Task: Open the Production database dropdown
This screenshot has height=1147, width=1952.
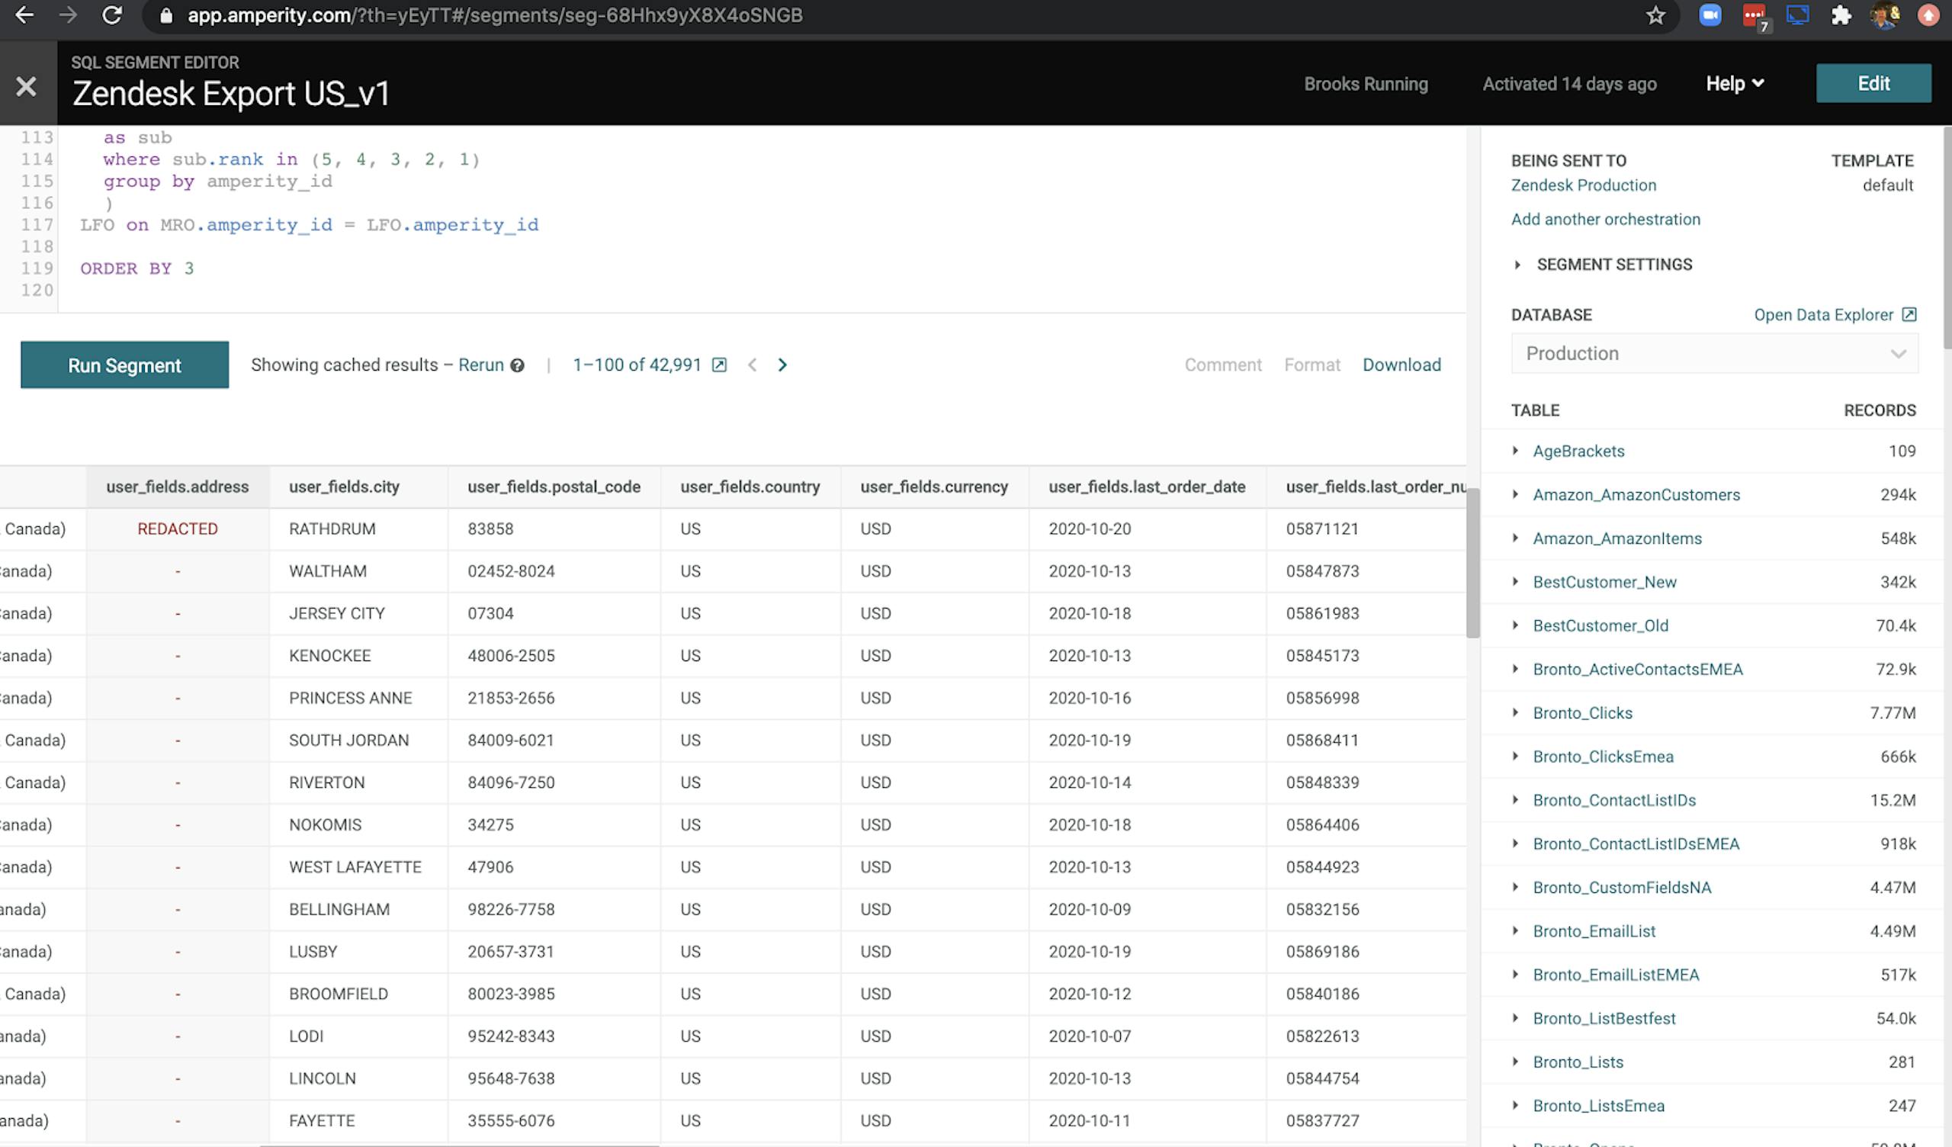Action: (1713, 354)
